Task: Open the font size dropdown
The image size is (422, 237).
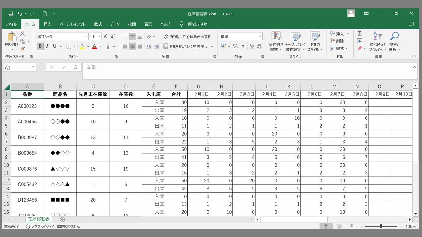Action: tap(100, 37)
